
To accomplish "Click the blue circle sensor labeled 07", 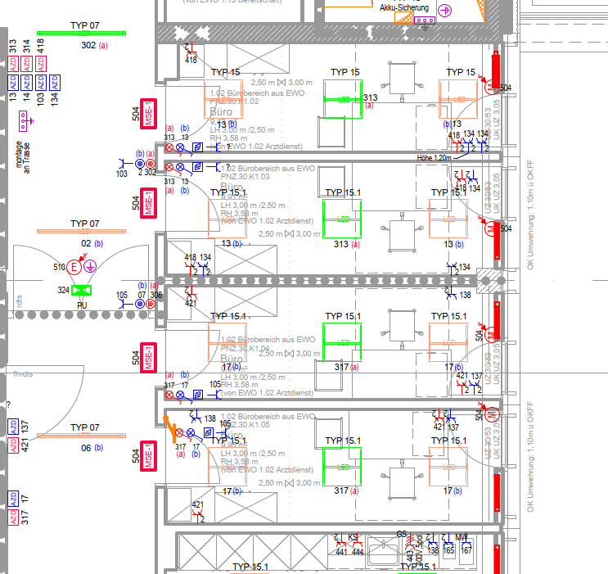I will pyautogui.click(x=140, y=304).
